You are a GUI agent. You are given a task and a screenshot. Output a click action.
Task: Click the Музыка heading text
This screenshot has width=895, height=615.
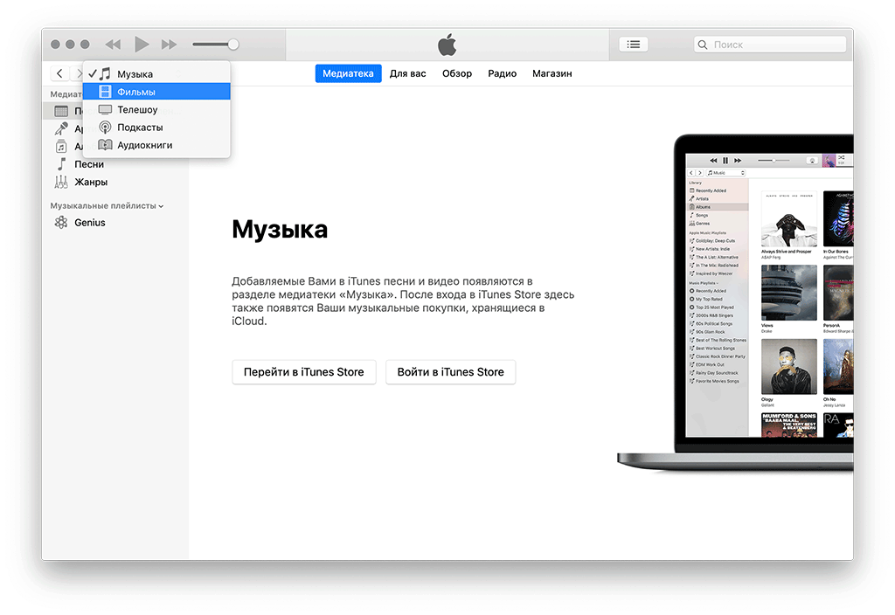tap(280, 230)
